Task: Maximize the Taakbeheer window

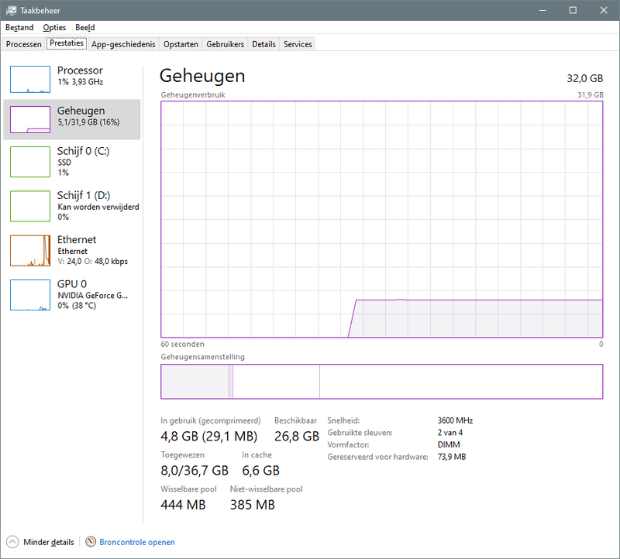Action: (573, 10)
